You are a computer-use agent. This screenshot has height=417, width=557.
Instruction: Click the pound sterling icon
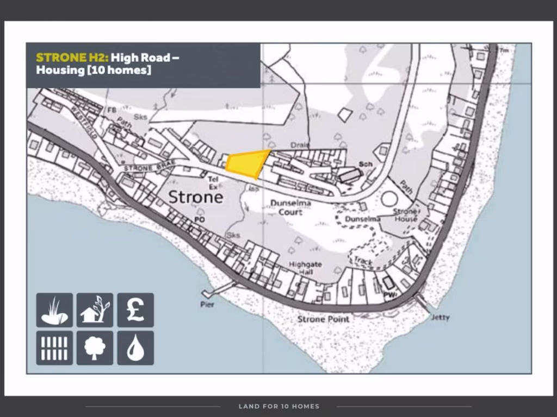pos(135,310)
